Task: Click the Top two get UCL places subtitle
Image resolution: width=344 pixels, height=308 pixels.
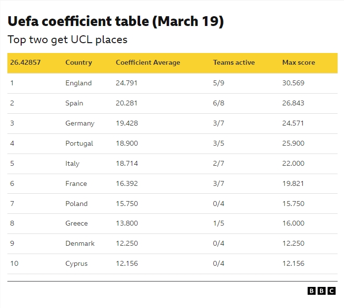Action: (67, 40)
